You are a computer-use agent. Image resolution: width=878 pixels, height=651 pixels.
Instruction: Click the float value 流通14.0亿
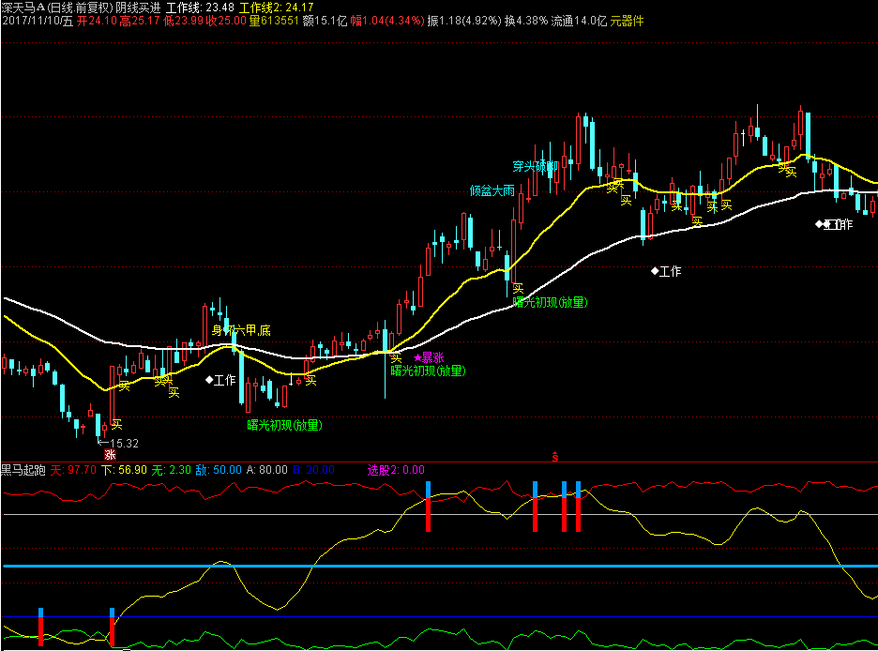pos(579,22)
